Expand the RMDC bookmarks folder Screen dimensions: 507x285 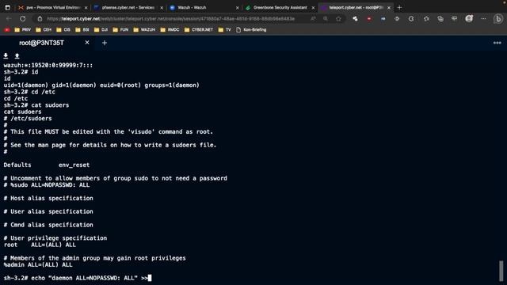pos(170,30)
